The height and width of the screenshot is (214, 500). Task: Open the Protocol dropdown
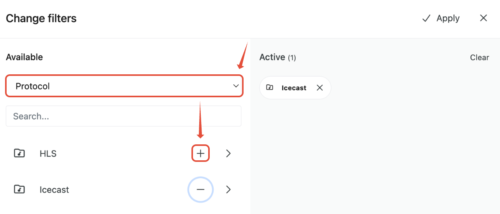coord(124,86)
